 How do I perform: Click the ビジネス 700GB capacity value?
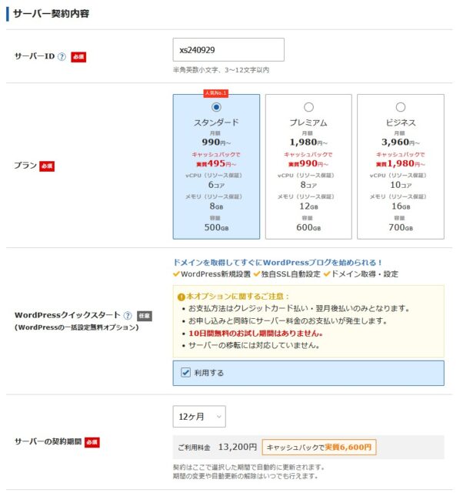click(x=401, y=227)
